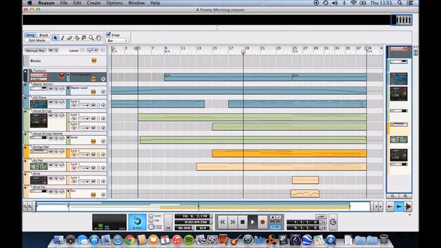This screenshot has height=248, width=441.
Task: Delete Wind Pan lane with X icon
Action: coord(103,194)
